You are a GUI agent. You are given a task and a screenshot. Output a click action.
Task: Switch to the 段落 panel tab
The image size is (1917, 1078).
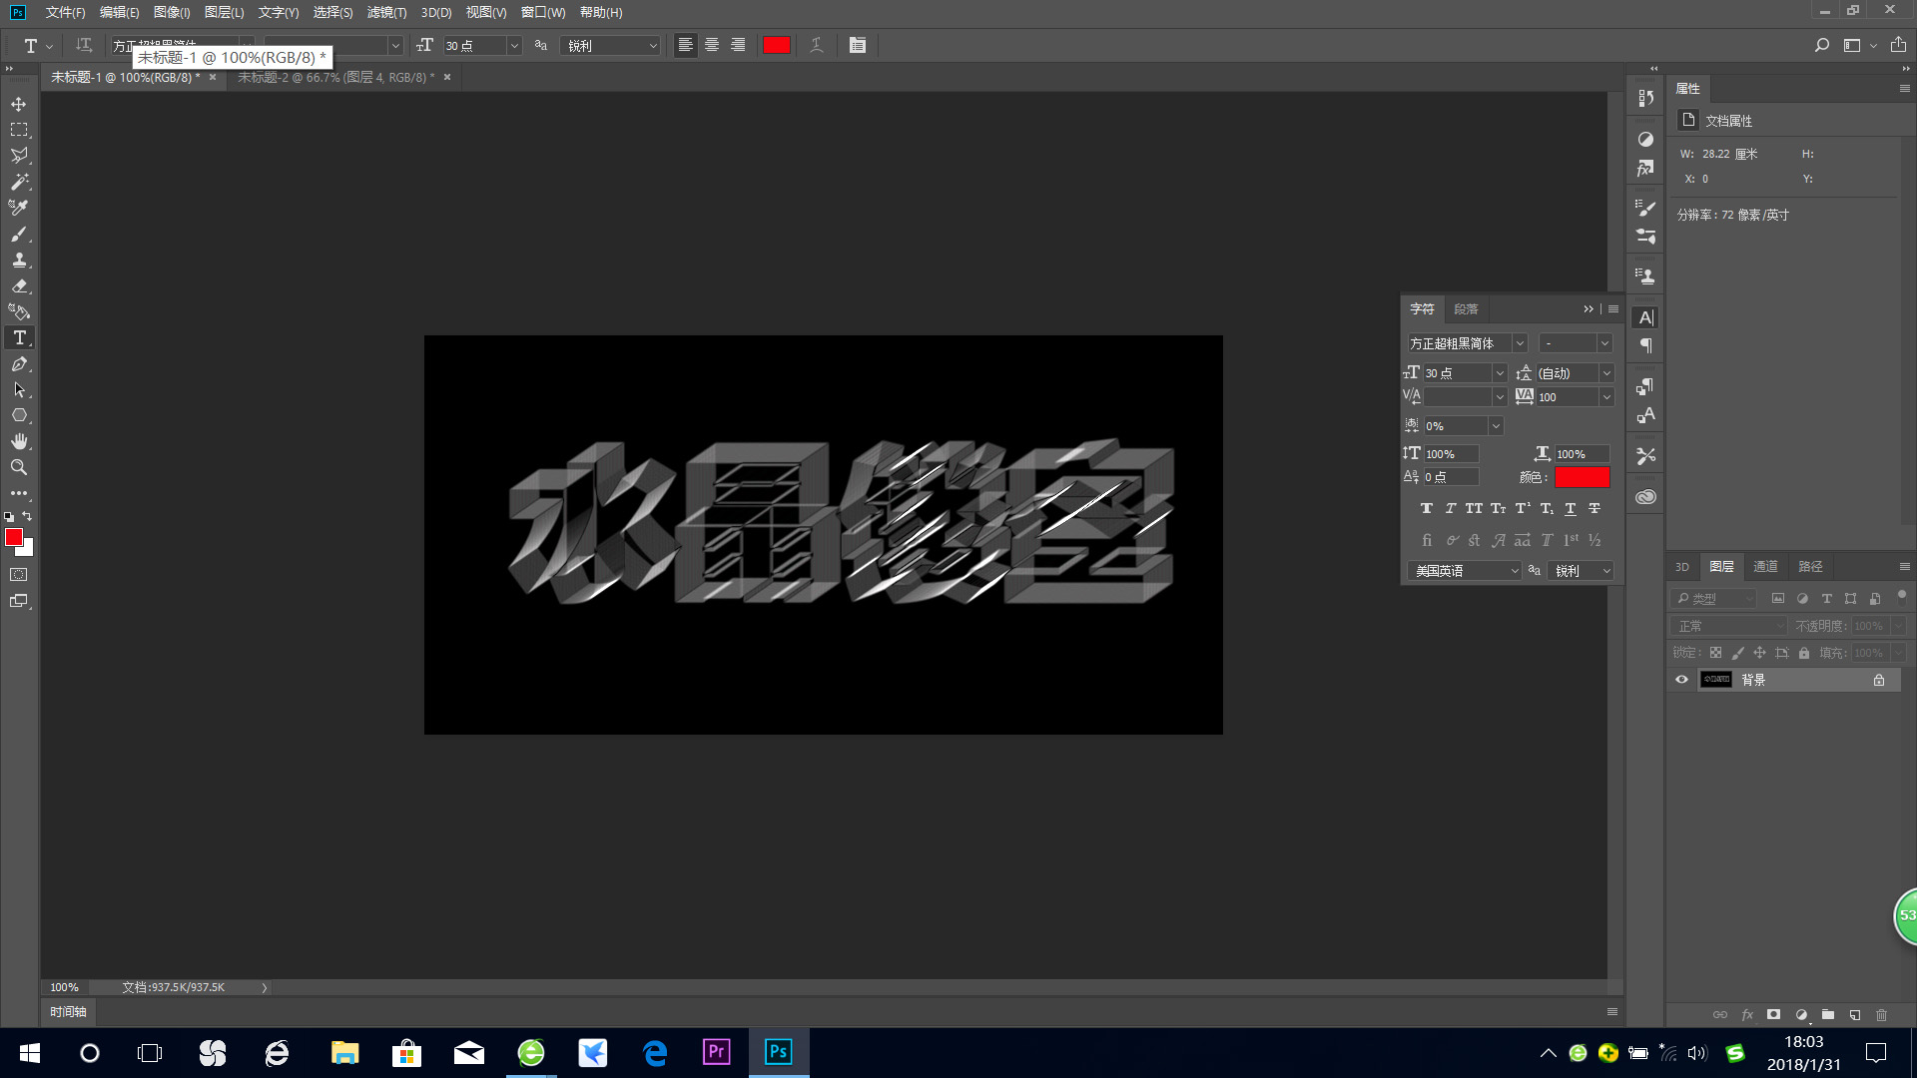pyautogui.click(x=1466, y=309)
